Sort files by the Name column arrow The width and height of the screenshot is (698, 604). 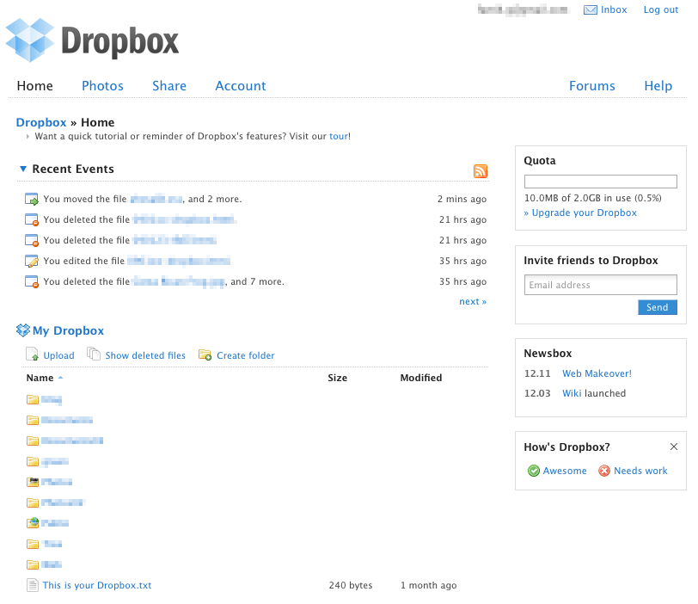[x=60, y=379]
